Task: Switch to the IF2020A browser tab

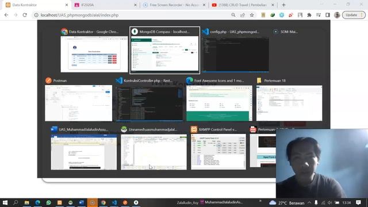Action: point(106,5)
